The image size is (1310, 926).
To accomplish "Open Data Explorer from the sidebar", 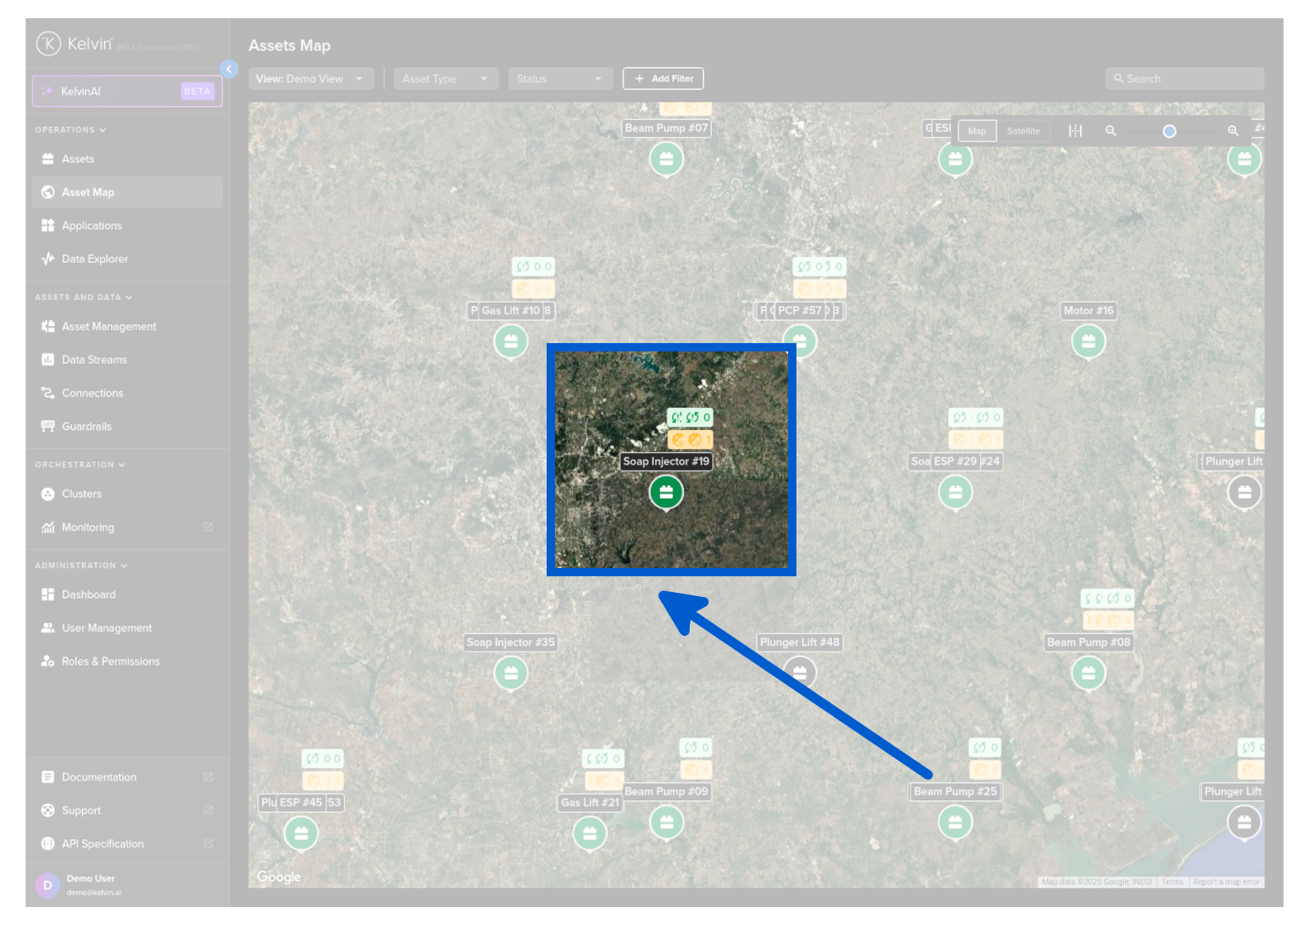I will pos(94,259).
